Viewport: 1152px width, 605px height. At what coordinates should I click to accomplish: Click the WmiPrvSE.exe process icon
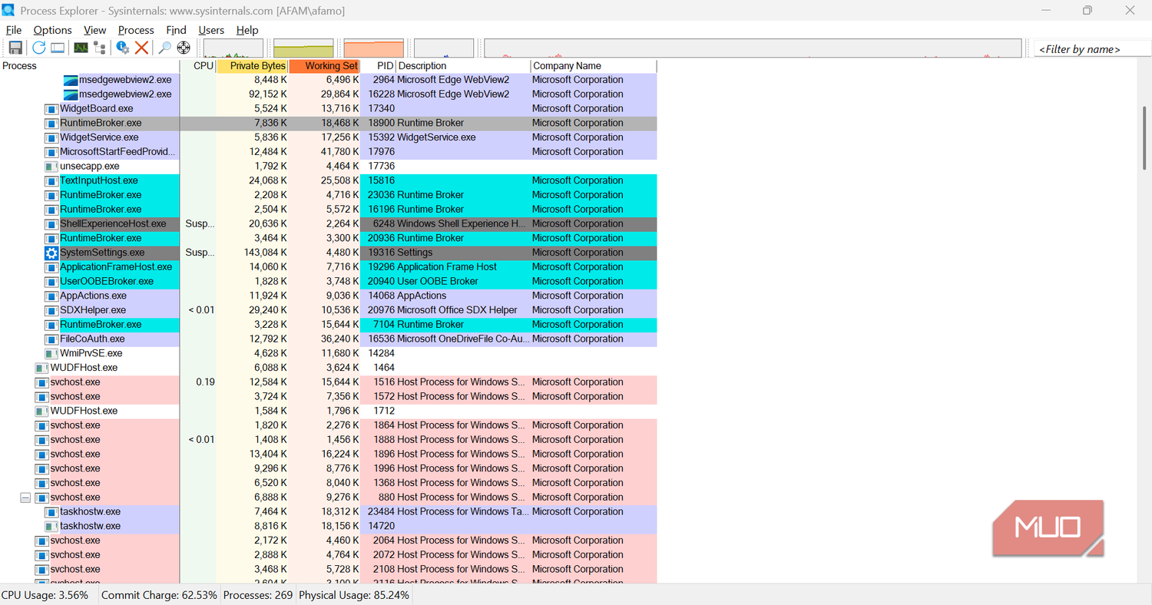pos(51,353)
